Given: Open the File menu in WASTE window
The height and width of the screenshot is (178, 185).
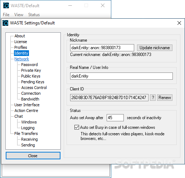Looking at the screenshot, I should click(x=6, y=15).
